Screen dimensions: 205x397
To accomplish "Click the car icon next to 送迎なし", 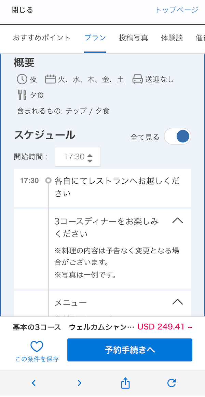I will pos(138,79).
